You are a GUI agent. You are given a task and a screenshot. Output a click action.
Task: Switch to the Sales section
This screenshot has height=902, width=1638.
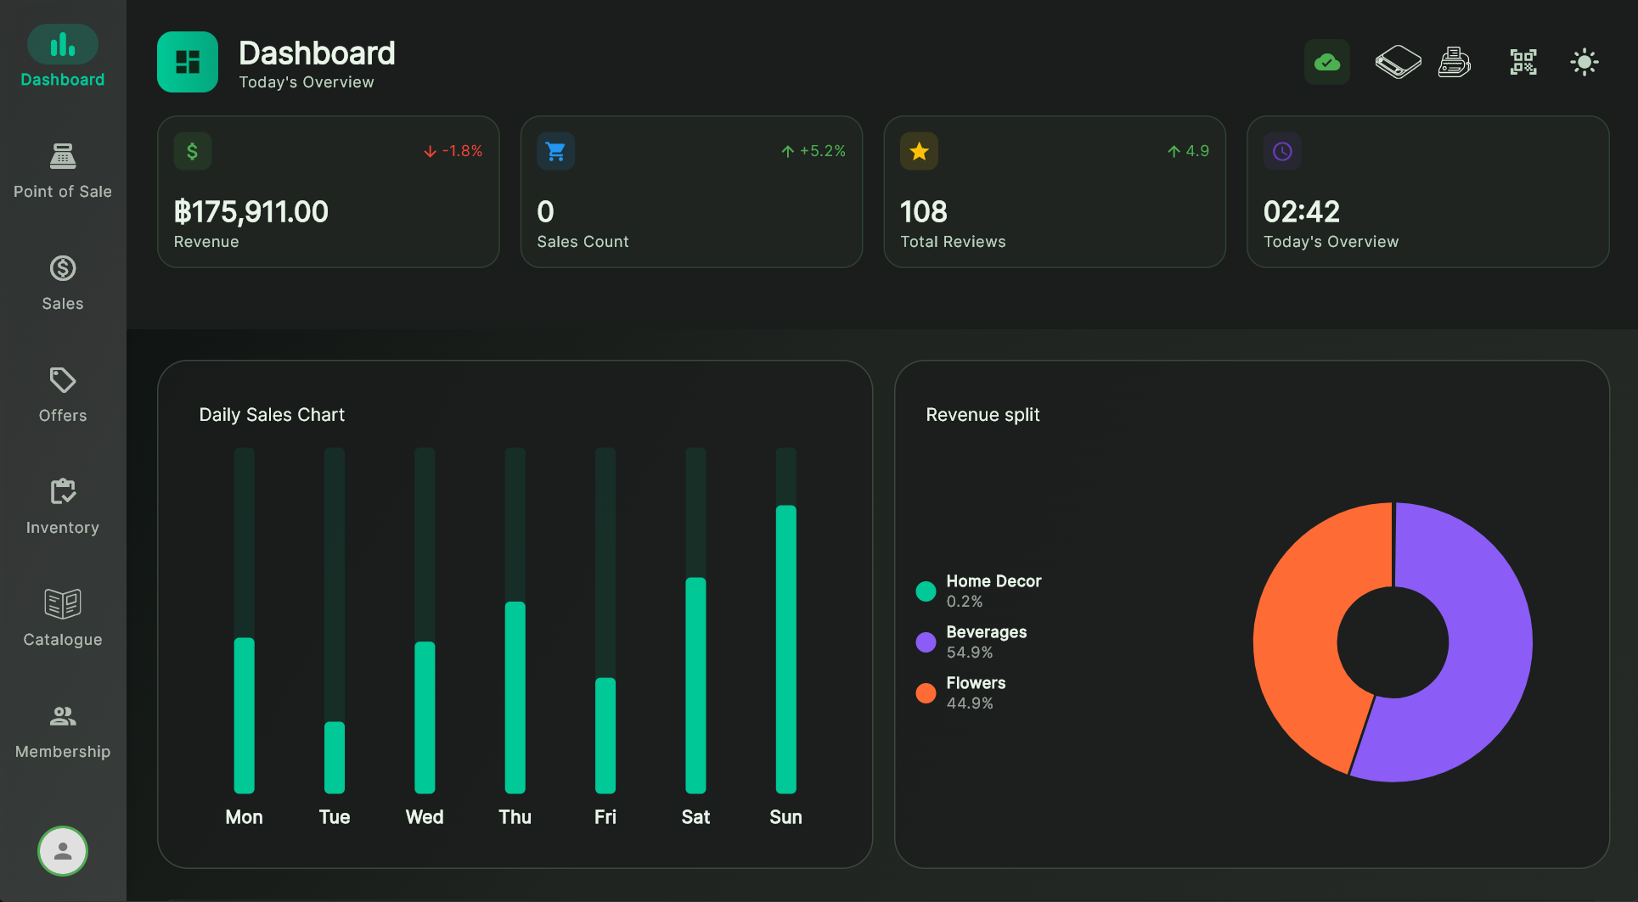pos(62,282)
